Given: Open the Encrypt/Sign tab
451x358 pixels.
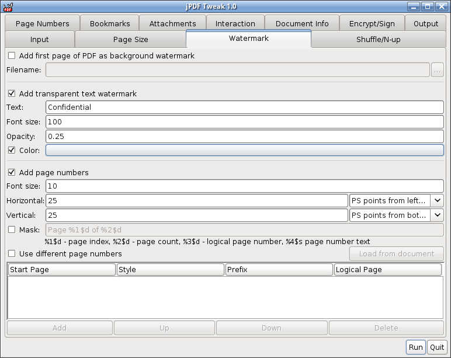Looking at the screenshot, I should (x=372, y=23).
